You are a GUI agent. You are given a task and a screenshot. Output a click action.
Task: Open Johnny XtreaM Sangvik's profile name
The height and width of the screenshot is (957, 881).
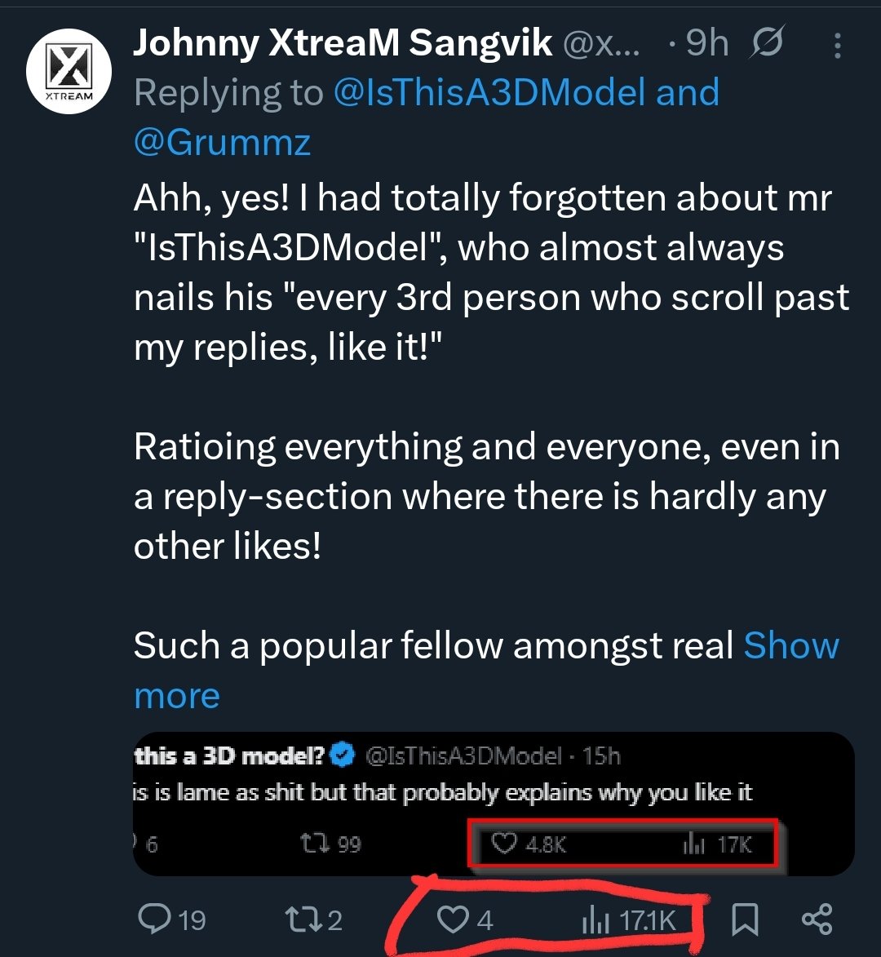coord(343,43)
